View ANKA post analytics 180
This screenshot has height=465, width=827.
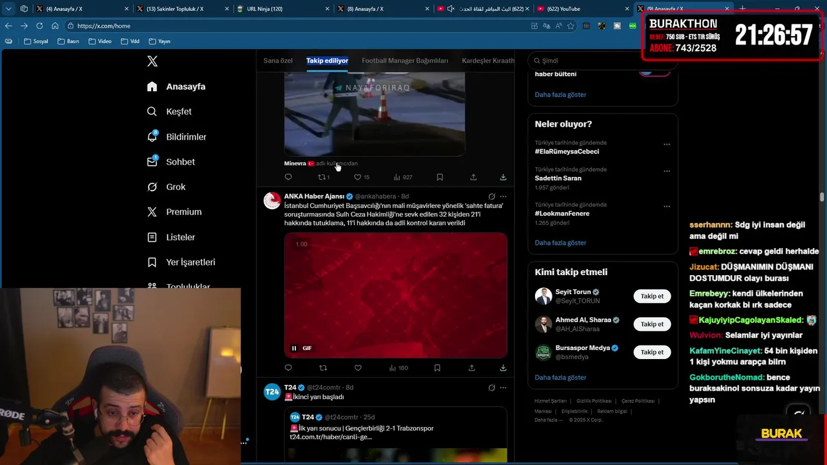pos(399,368)
